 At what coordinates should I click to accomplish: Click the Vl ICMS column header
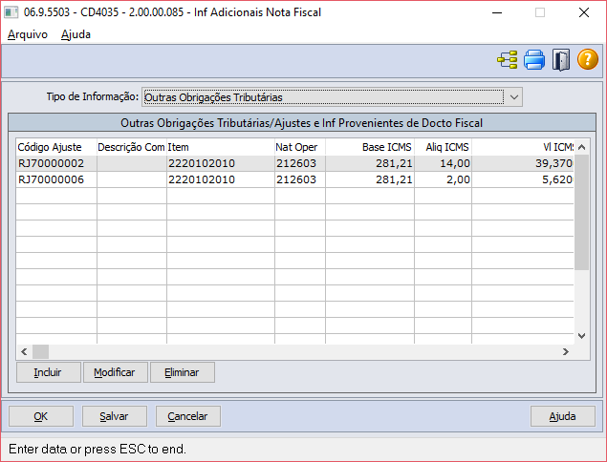523,147
